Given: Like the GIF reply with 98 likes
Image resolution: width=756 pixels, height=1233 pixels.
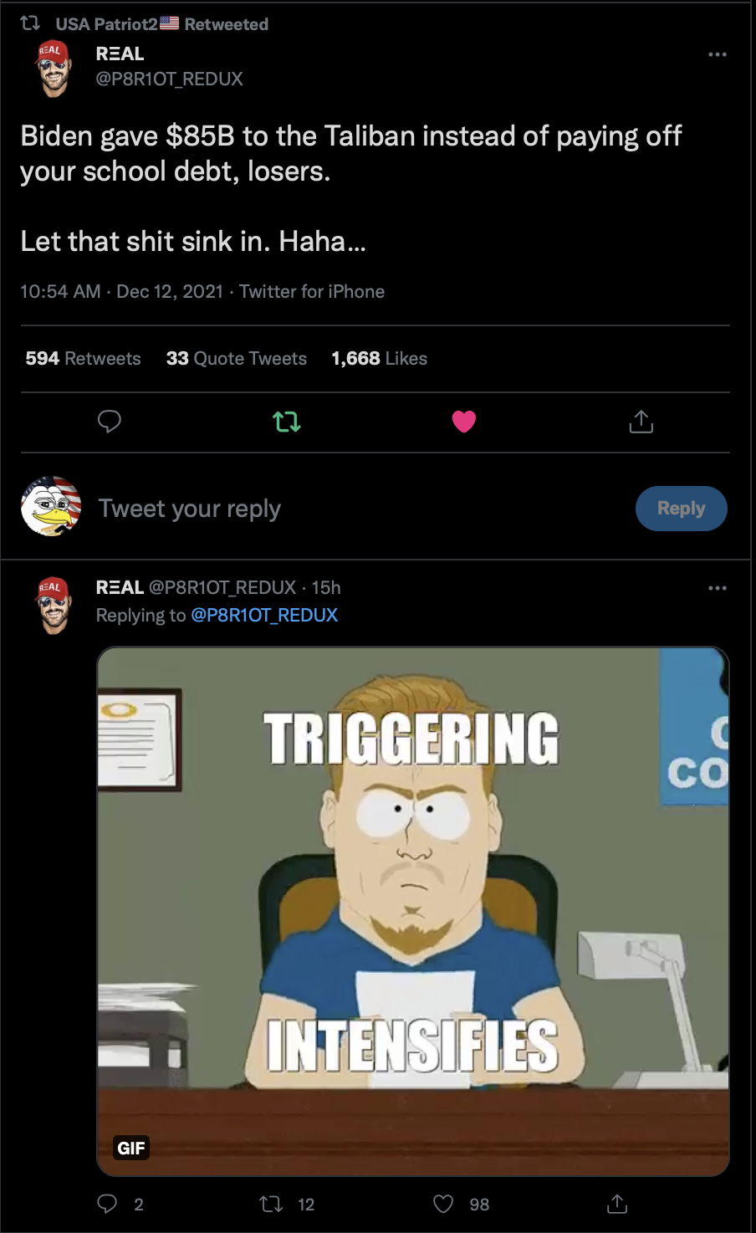Looking at the screenshot, I should click(443, 1204).
